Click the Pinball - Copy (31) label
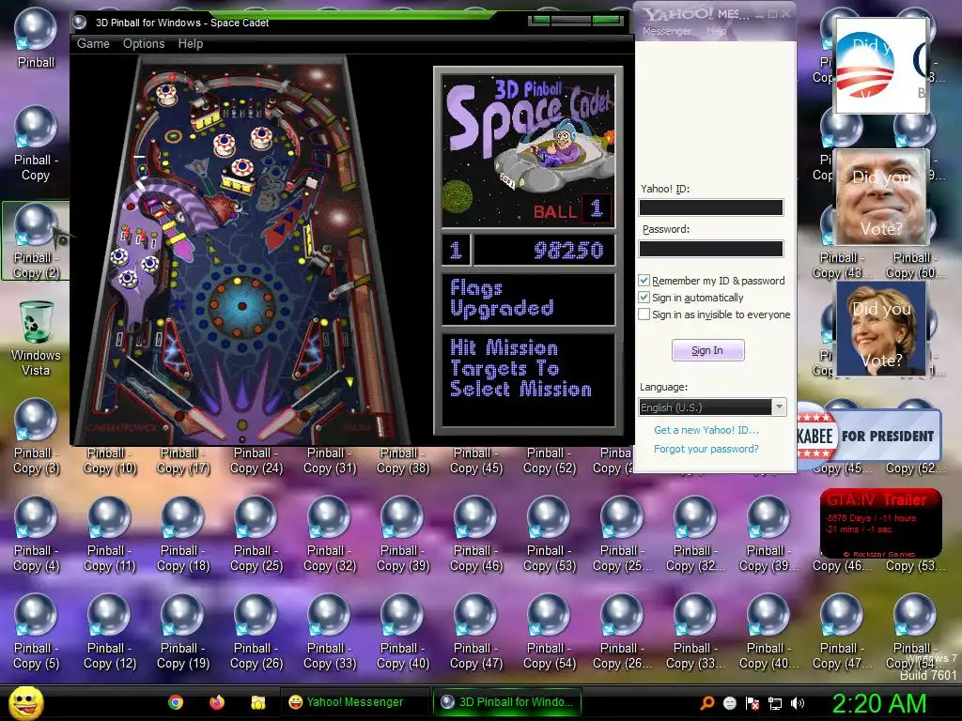 [330, 460]
